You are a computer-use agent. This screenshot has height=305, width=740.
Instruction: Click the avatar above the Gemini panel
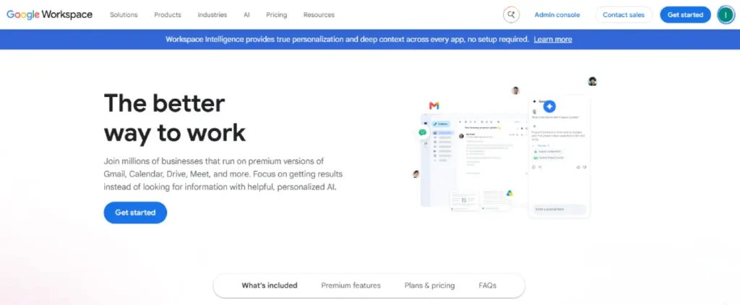point(516,90)
